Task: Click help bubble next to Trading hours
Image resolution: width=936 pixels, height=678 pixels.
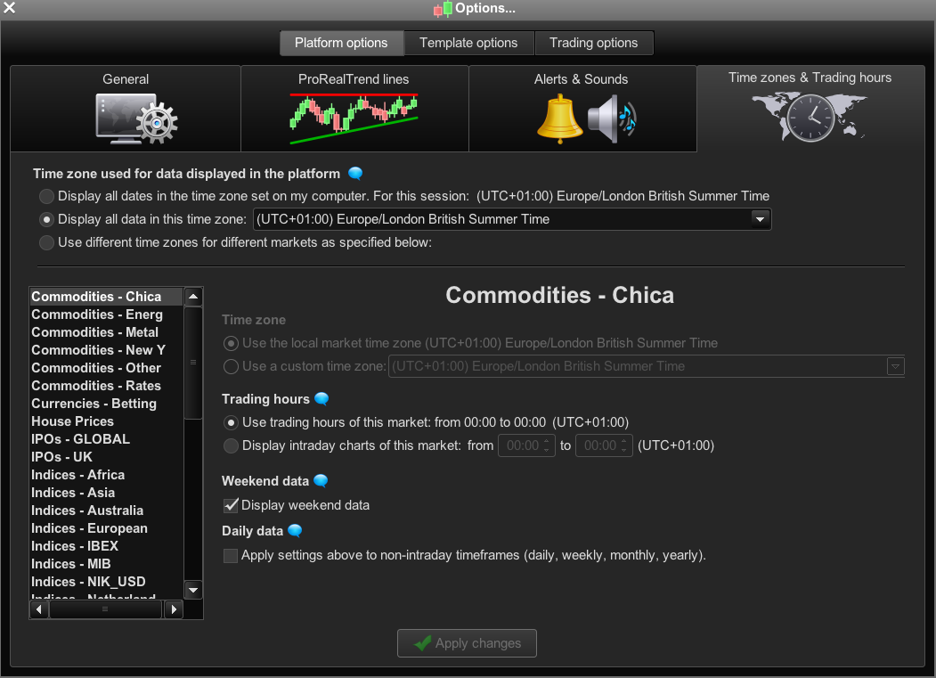Action: coord(321,399)
